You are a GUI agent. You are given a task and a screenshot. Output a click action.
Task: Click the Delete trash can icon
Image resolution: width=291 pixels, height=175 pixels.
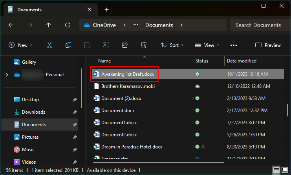(x=144, y=45)
